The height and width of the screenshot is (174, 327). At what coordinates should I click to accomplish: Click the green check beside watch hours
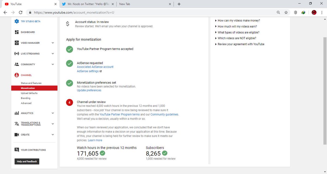click(102, 153)
